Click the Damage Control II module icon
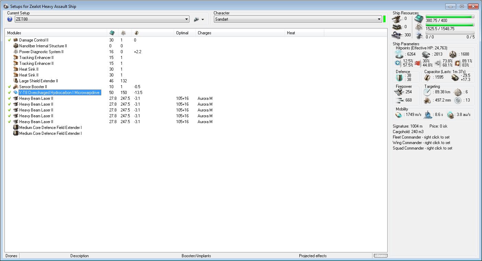 pyautogui.click(x=15, y=40)
